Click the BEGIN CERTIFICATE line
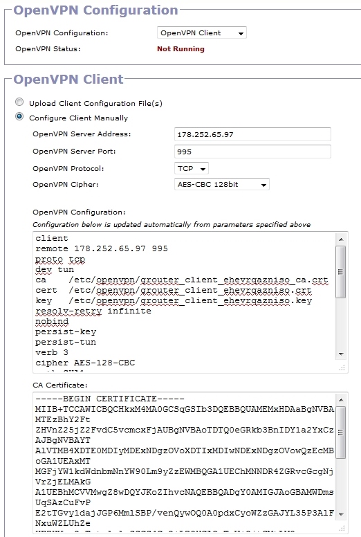Image resolution: width=361 pixels, height=537 pixels. point(109,399)
